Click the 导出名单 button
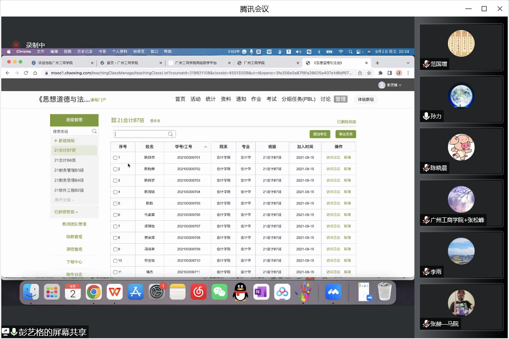The width and height of the screenshot is (509, 339). pos(346,134)
